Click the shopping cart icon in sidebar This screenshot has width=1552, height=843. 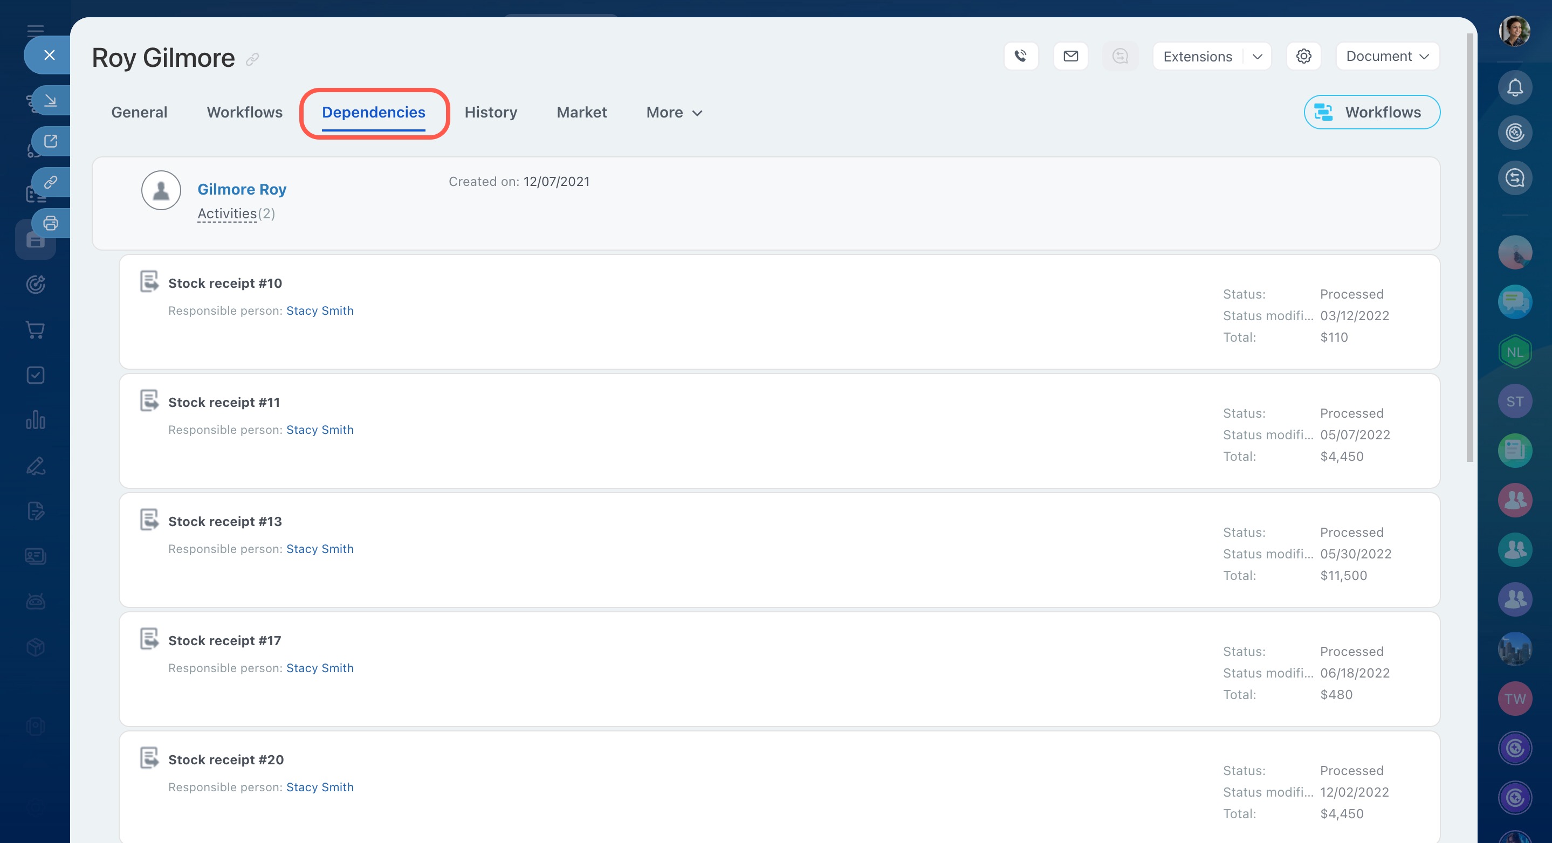(x=36, y=330)
